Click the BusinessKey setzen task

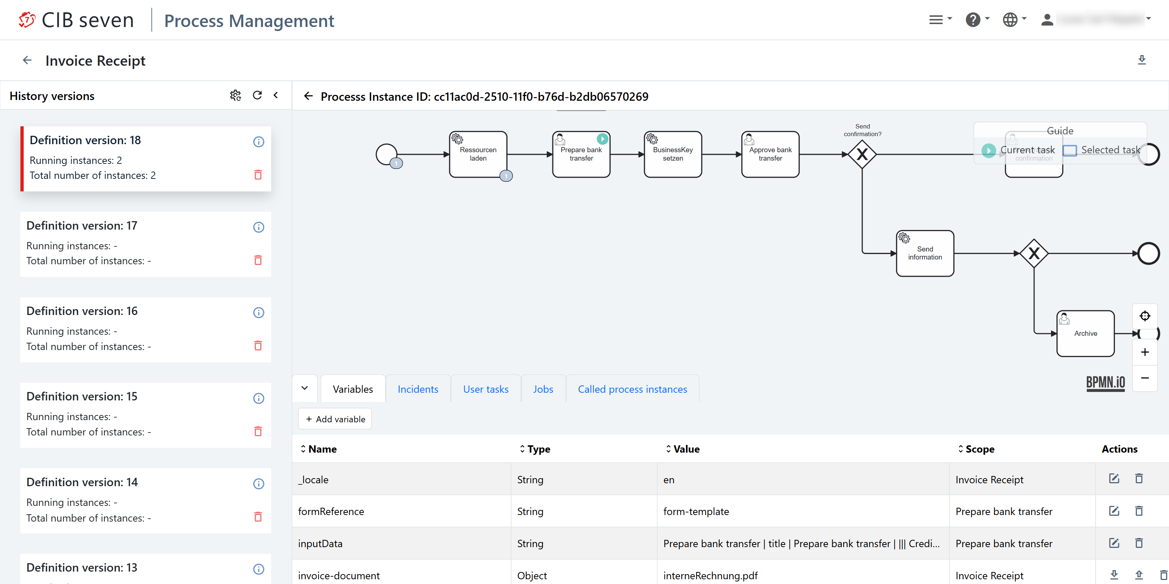coord(673,154)
